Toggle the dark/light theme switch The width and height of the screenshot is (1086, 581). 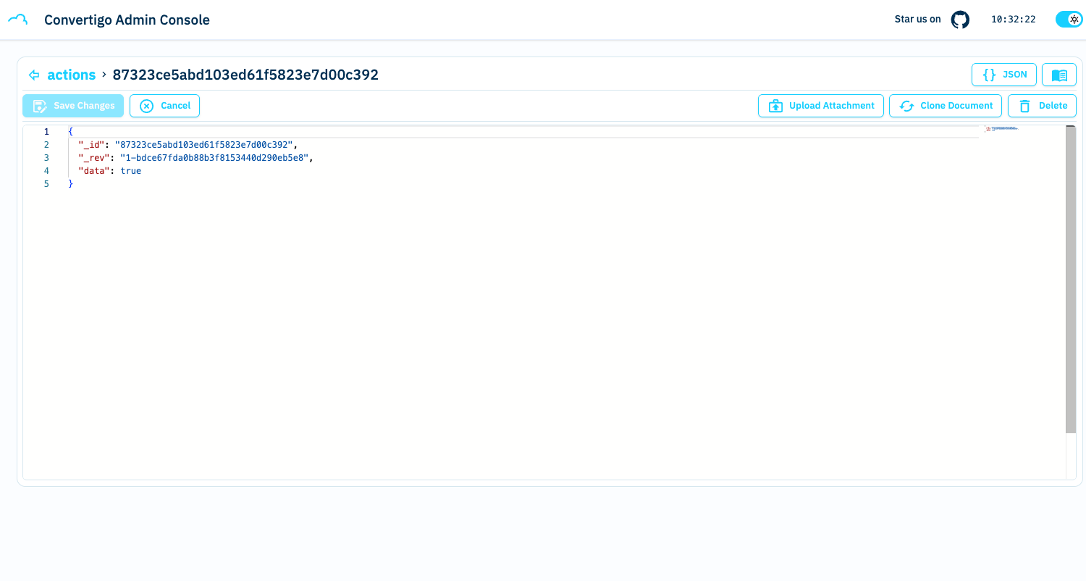coord(1069,20)
